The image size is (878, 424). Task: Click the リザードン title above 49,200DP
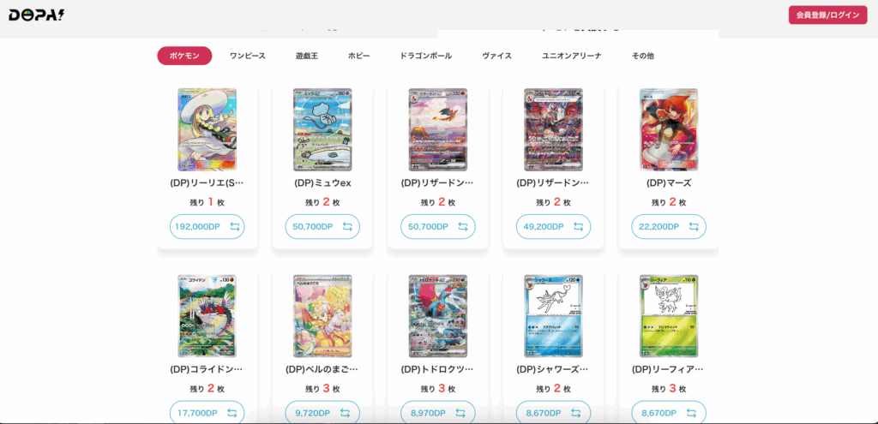553,183
